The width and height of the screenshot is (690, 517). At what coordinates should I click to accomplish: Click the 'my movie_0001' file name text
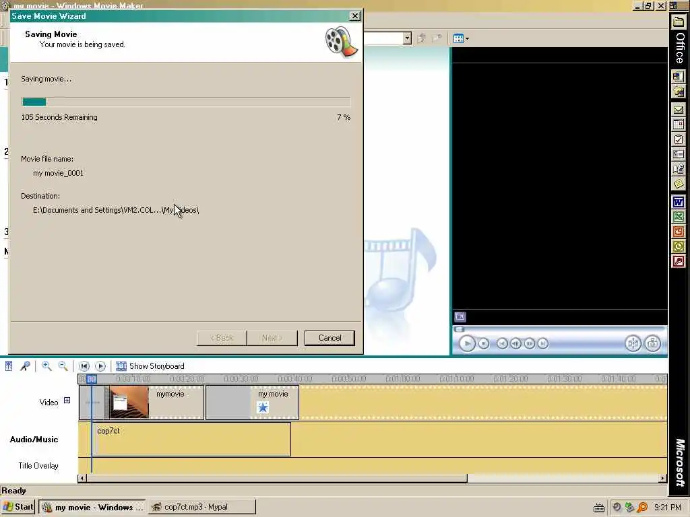[58, 173]
